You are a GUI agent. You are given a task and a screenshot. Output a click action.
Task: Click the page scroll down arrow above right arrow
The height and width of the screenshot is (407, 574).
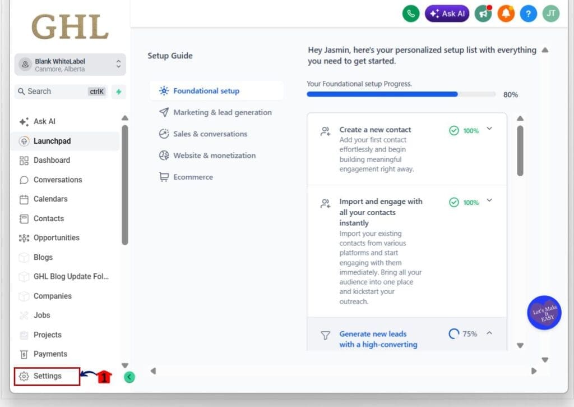click(545, 360)
